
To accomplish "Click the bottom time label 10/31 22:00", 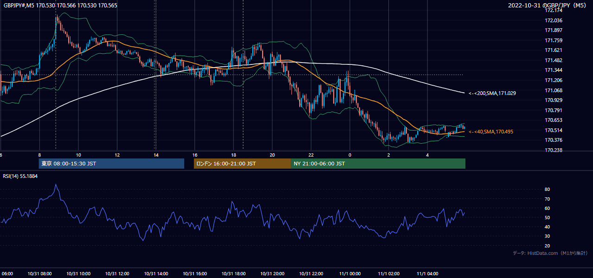I will point(311,273).
